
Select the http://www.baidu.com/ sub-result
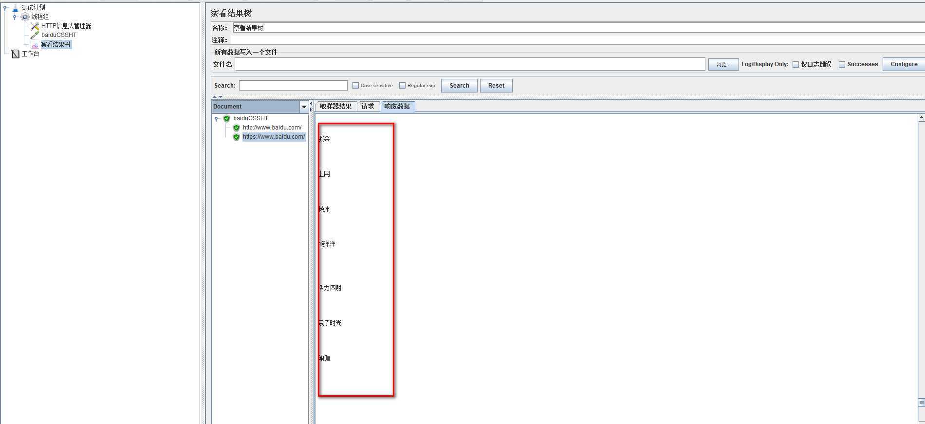(x=272, y=128)
